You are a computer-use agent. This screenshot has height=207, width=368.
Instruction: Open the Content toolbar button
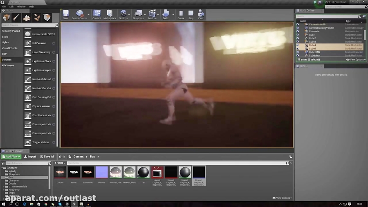coord(96,15)
